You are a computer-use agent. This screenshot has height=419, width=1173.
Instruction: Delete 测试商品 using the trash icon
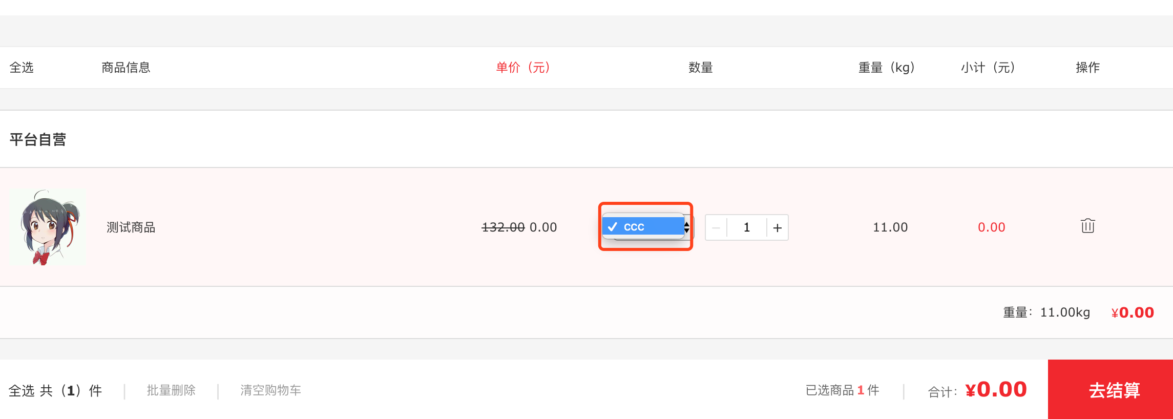click(1087, 226)
